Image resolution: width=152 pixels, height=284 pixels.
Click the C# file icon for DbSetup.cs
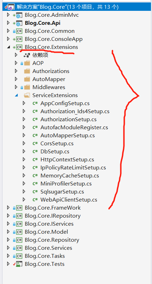[x=35, y=152]
